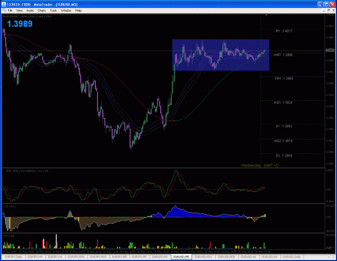Minimize the MetaTrader main window
This screenshot has width=337, height=261.
coord(320,4)
